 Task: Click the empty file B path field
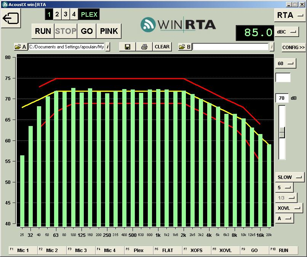(x=231, y=47)
